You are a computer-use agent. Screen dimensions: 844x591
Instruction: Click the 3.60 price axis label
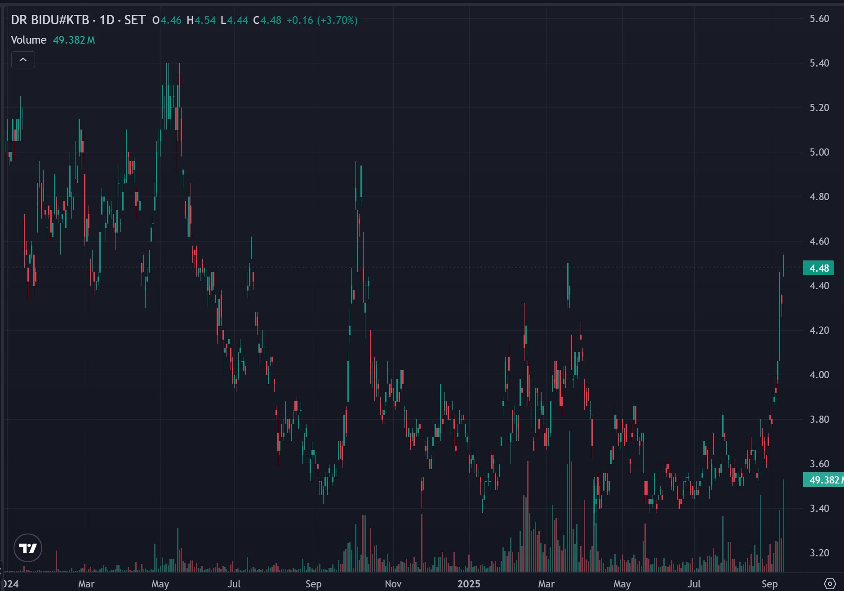(819, 464)
